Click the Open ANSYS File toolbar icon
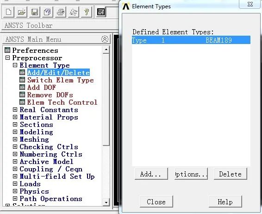Image resolution: width=262 pixels, height=214 pixels. click(x=22, y=12)
